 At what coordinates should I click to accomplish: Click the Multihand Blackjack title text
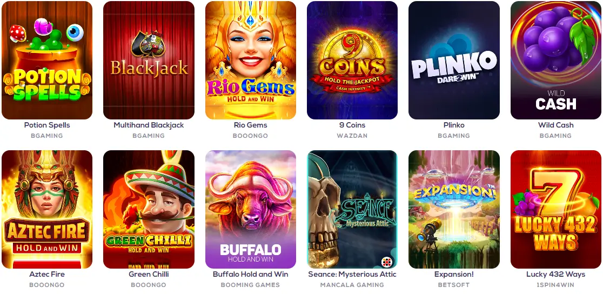[x=149, y=125]
